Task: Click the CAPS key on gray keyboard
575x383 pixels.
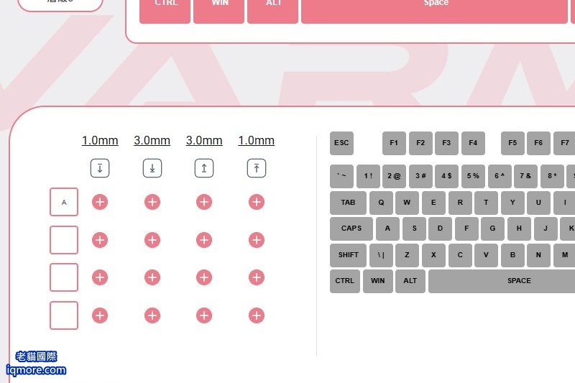Action: coord(351,229)
